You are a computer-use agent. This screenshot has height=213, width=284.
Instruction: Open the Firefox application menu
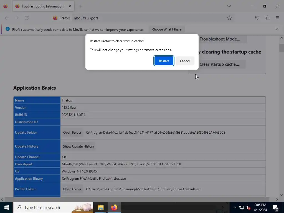[277, 18]
